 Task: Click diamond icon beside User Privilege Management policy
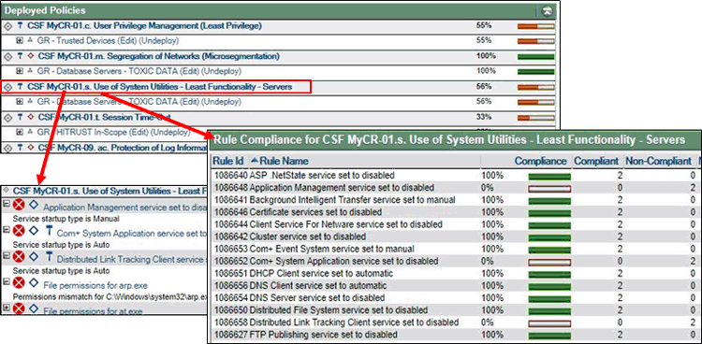[x=7, y=26]
